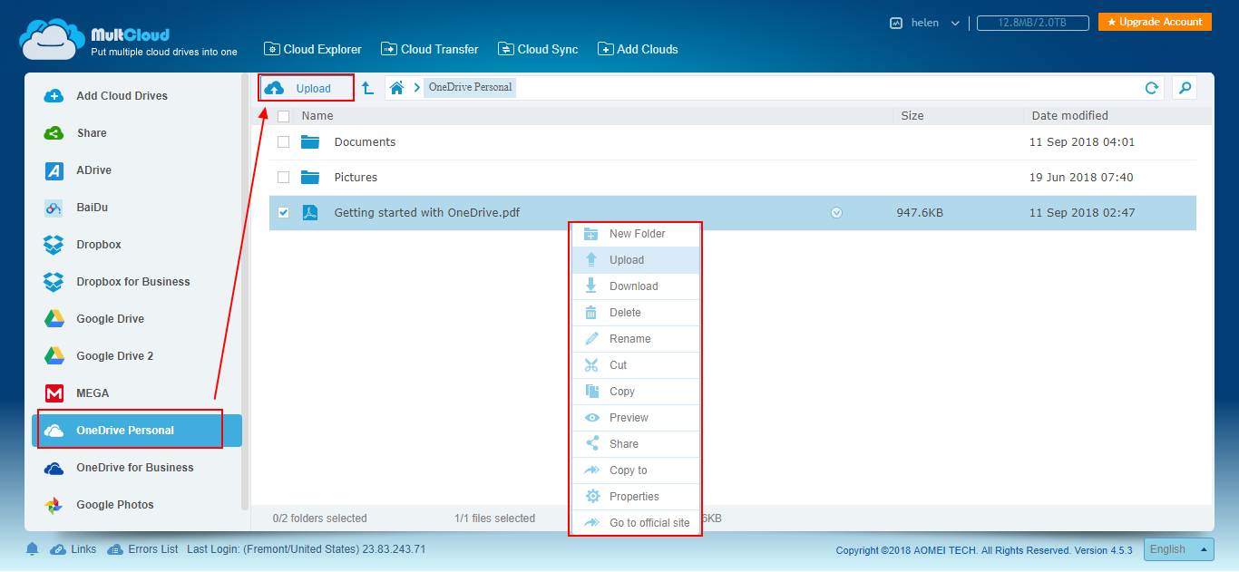Choose Copy to from context menu
The image size is (1239, 572).
(x=636, y=470)
